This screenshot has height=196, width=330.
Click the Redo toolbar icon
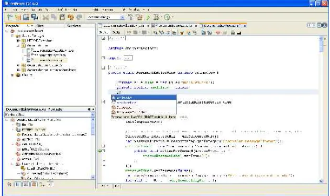tap(79, 17)
